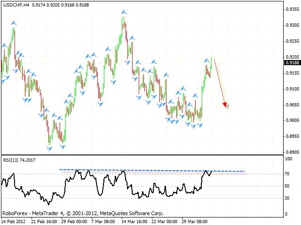Click the 14 Feb 2012 date label
Screen dimensions: 301x225
pos(14,221)
